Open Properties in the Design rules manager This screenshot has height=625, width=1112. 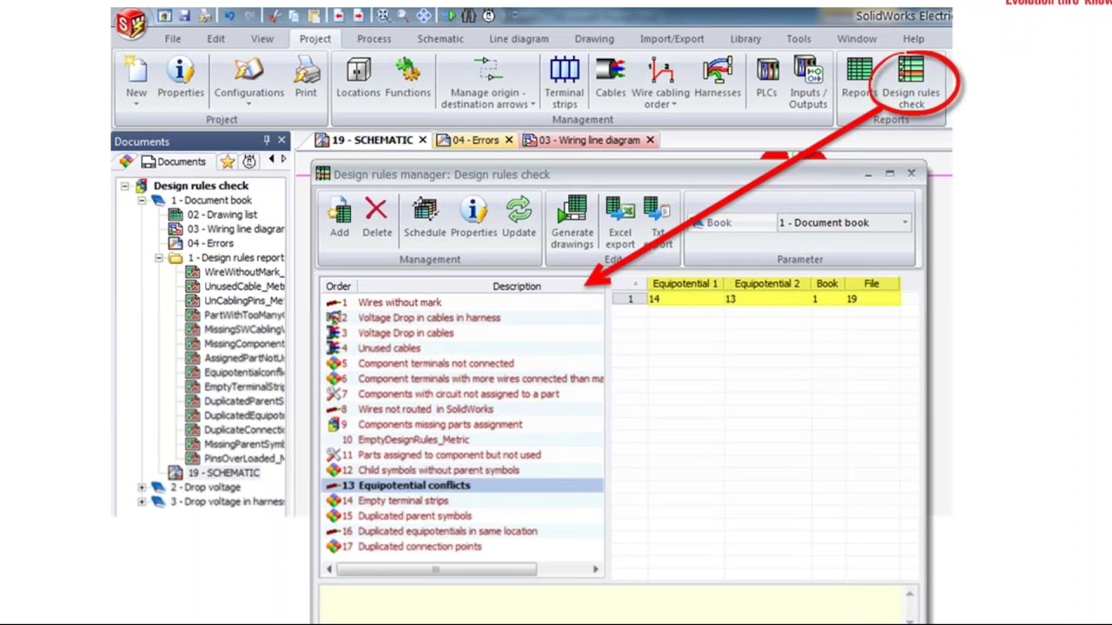[473, 217]
